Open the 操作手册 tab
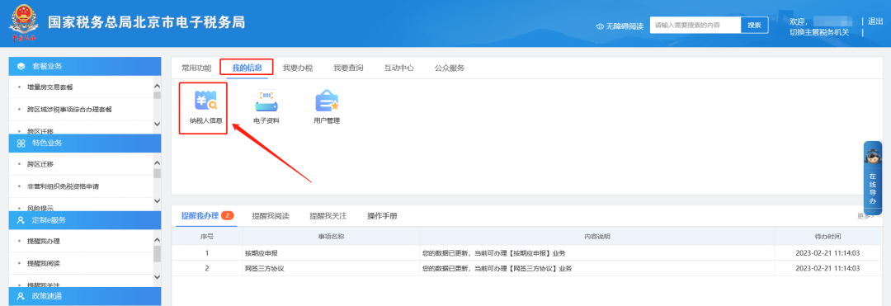This screenshot has height=306, width=891. click(x=382, y=216)
